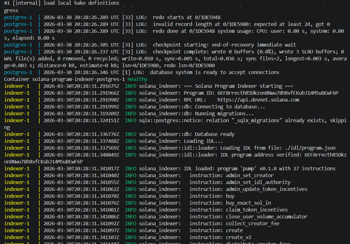Click 'redo starts at 0/1DE5948' log message
Screen dimensions: 350x244
pos(187,17)
